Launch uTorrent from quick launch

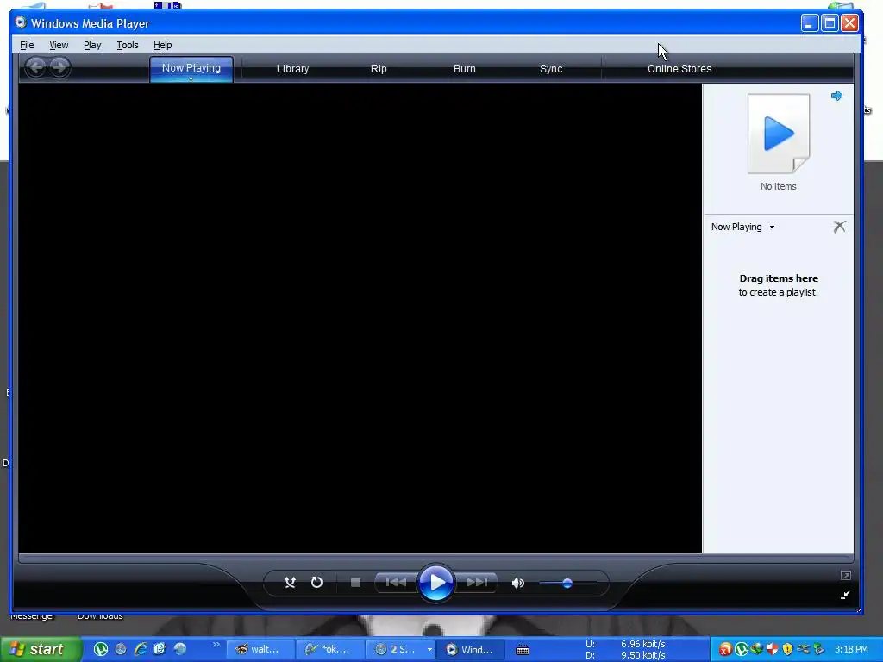pos(100,649)
